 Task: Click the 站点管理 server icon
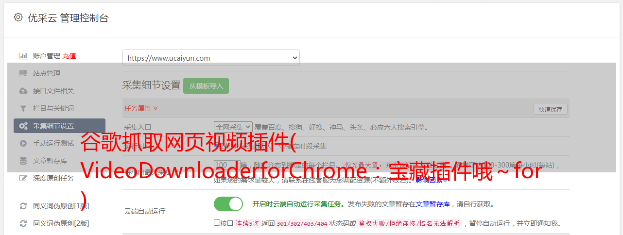coord(23,73)
